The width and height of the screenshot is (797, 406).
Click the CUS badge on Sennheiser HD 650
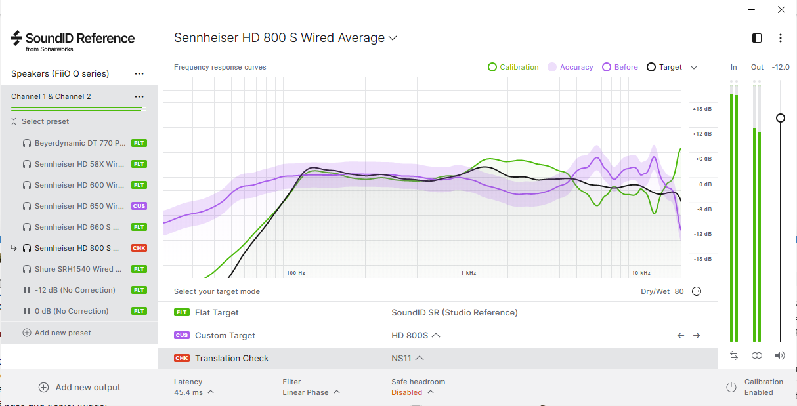[x=139, y=206]
